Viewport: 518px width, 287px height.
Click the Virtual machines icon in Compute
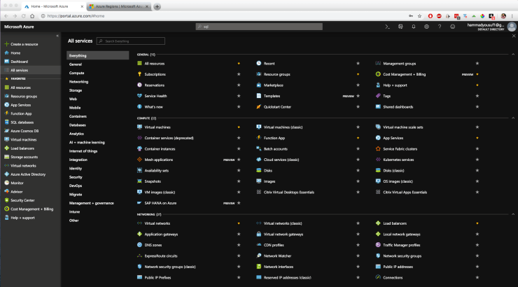[x=139, y=127]
